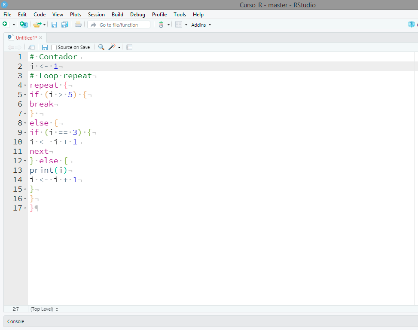Click the Compile Report notebook icon

(x=129, y=47)
